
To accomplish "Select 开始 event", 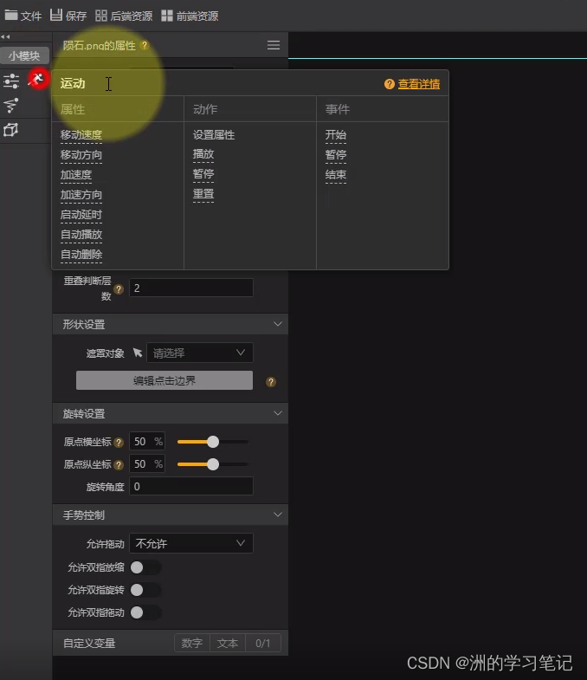I will 336,135.
